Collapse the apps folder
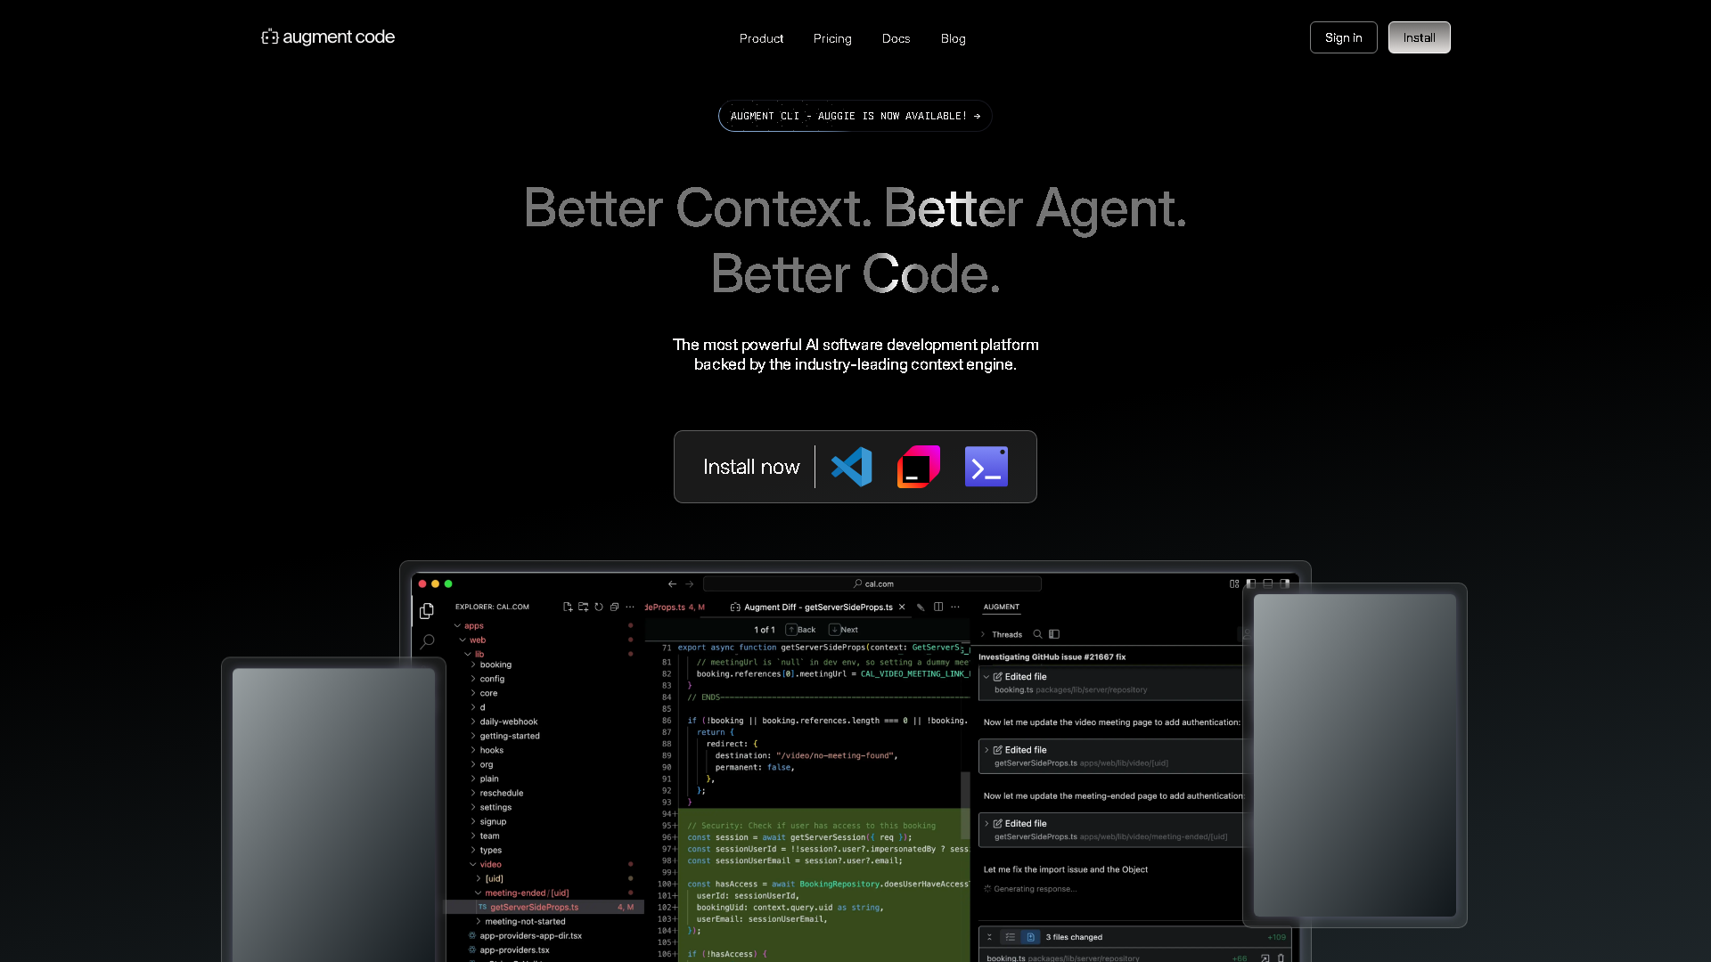The image size is (1711, 962). [x=469, y=625]
